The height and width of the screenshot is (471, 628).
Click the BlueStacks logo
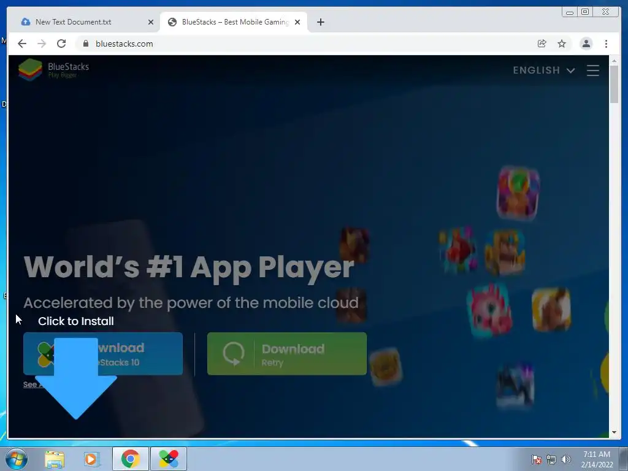[54, 69]
